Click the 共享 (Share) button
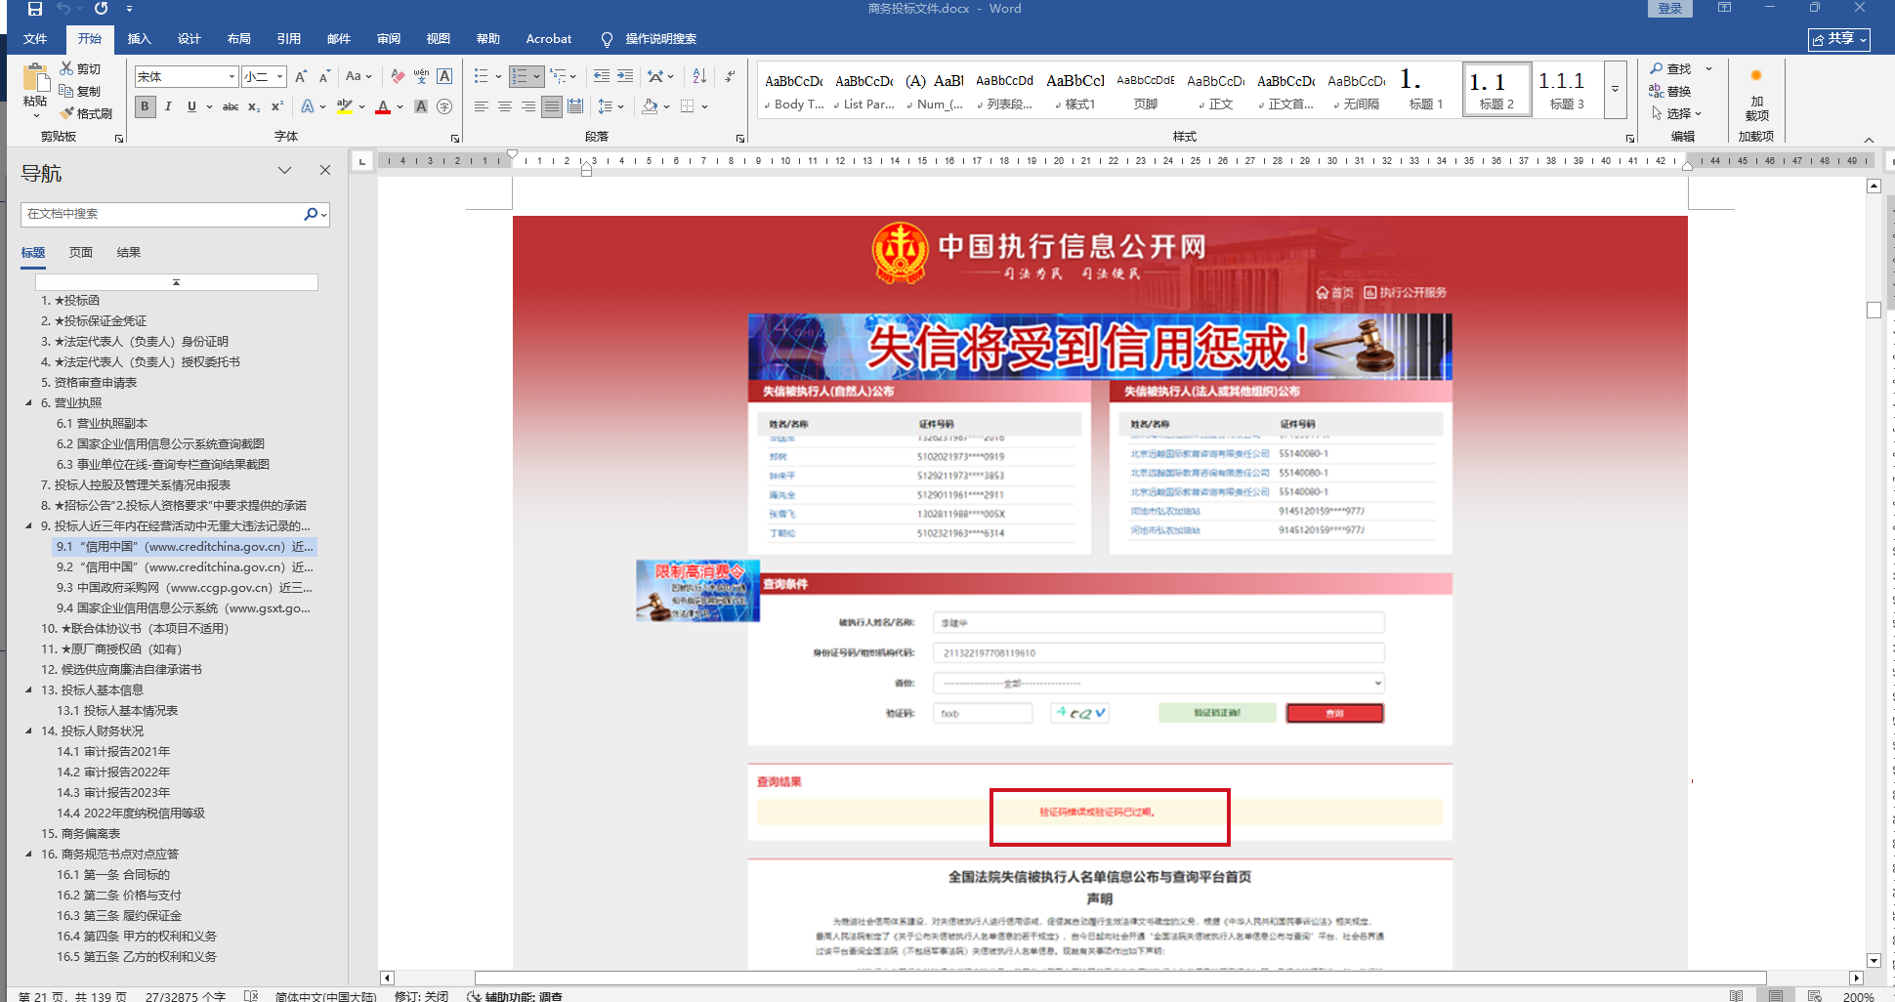The width and height of the screenshot is (1895, 1002). tap(1839, 39)
